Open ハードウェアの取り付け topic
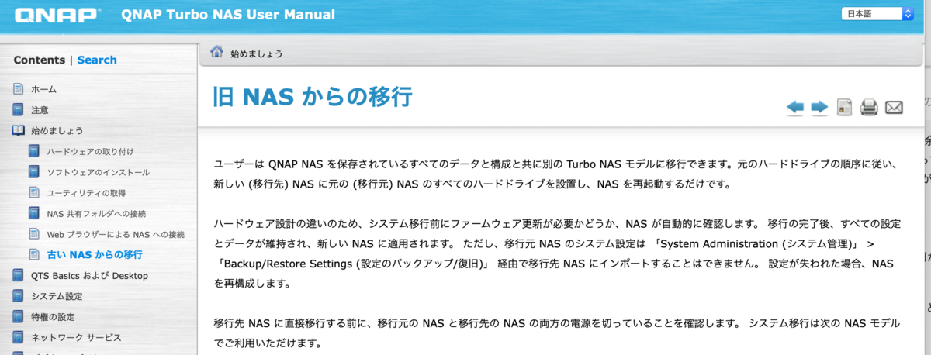Screen dimensions: 931x355 tap(90, 151)
